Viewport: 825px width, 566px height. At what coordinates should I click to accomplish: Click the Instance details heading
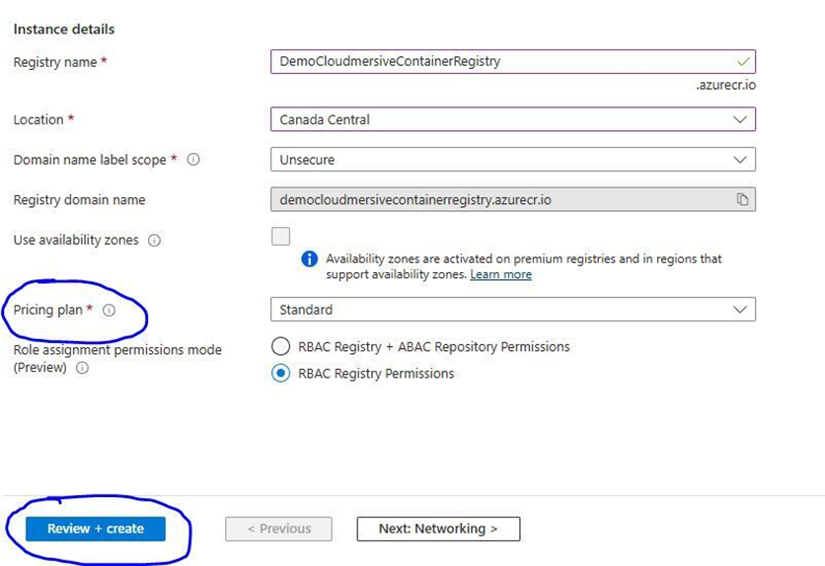[x=64, y=29]
